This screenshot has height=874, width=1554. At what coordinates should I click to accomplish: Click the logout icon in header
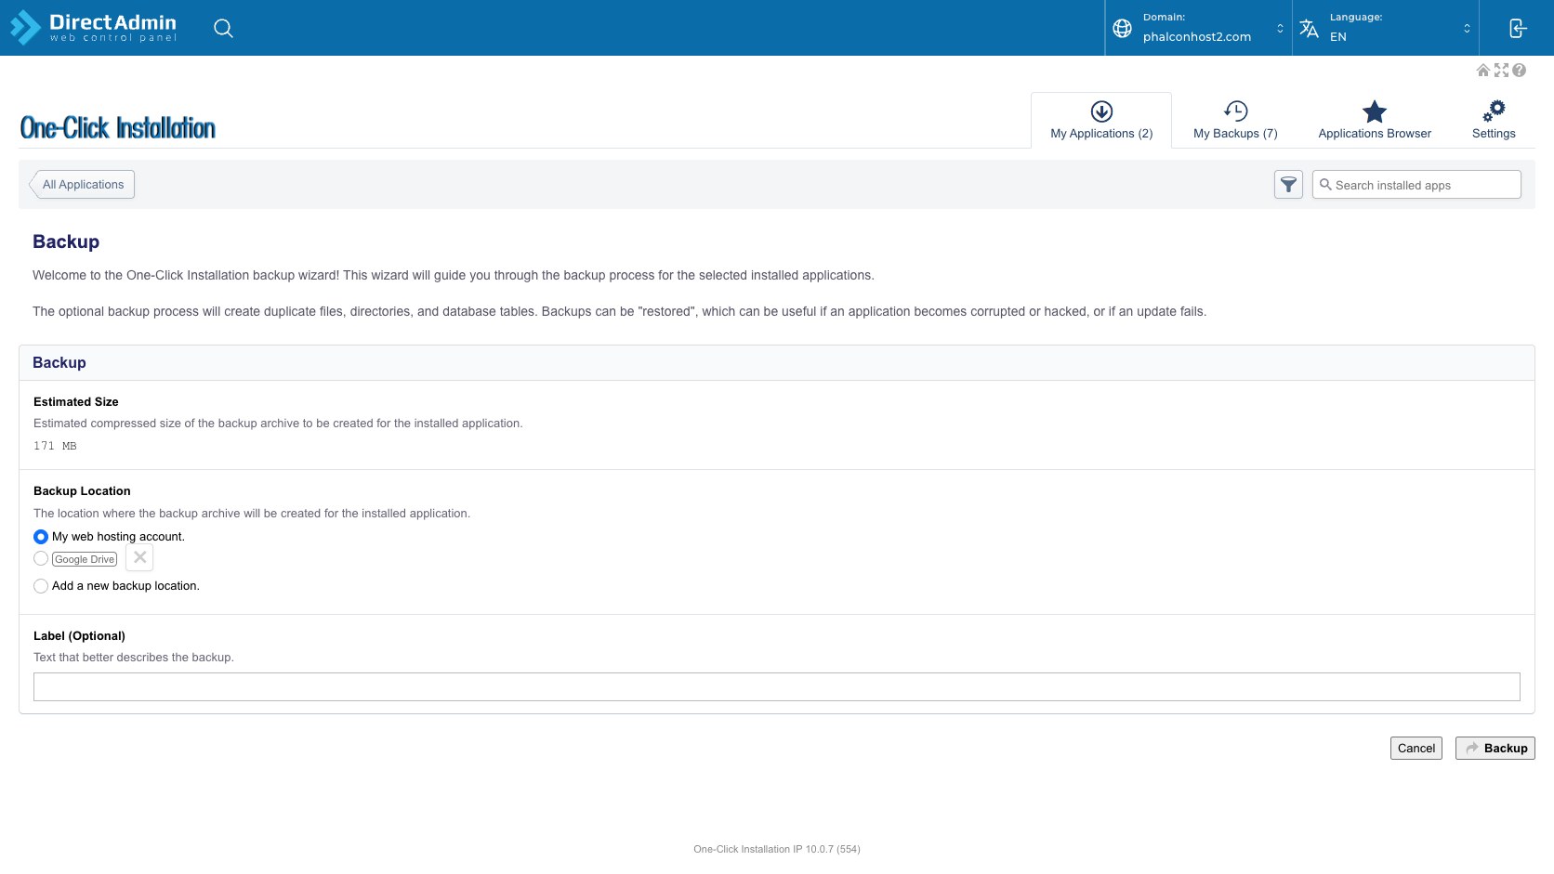pos(1518,28)
